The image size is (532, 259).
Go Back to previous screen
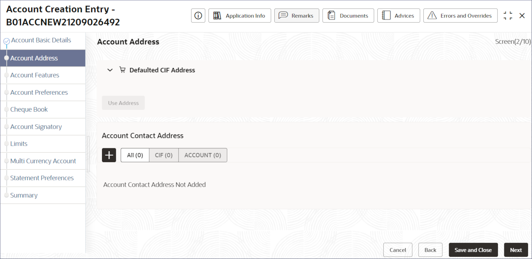pyautogui.click(x=430, y=250)
